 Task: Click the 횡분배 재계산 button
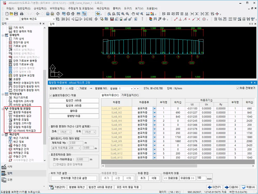[77, 187]
